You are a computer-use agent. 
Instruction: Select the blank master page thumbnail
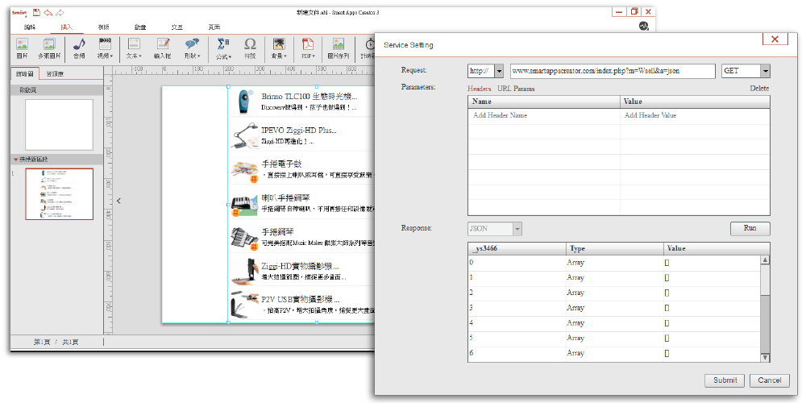60,125
